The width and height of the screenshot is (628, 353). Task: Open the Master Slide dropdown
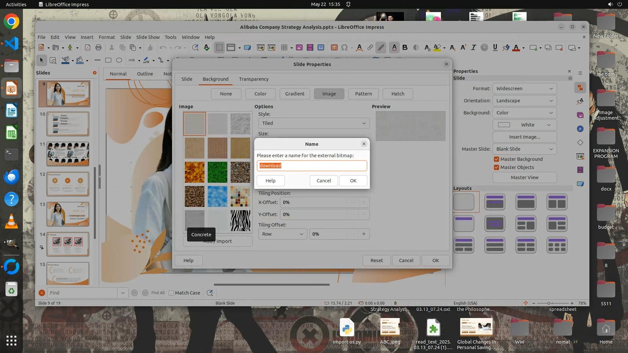coord(524,149)
